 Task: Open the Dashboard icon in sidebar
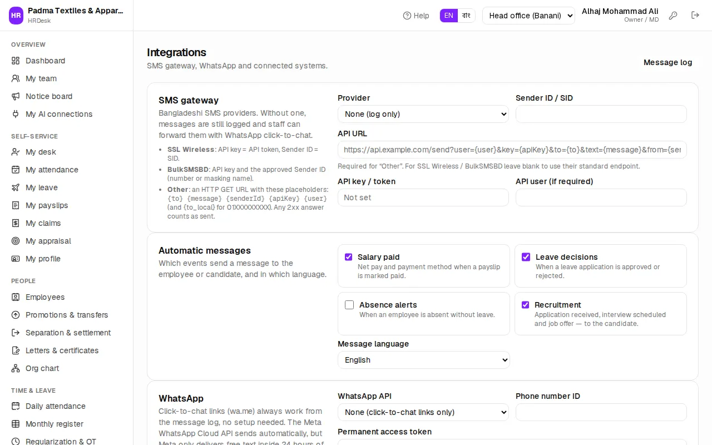coord(16,61)
